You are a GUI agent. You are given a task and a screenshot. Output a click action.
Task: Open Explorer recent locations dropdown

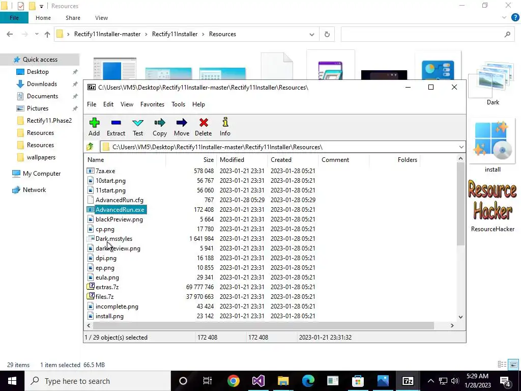37,34
